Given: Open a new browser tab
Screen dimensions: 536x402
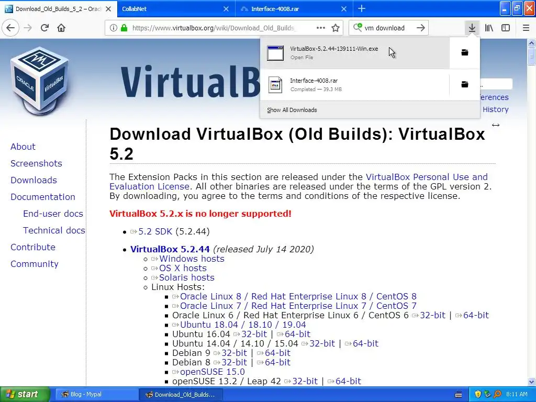Looking at the screenshot, I should coord(362,9).
